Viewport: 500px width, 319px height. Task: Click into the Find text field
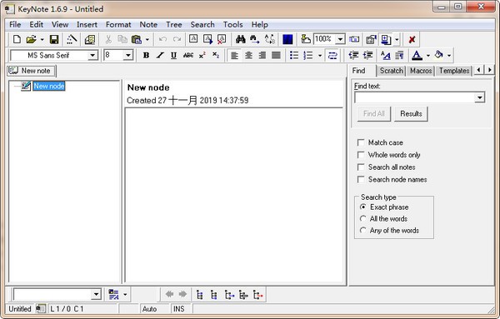pyautogui.click(x=415, y=97)
